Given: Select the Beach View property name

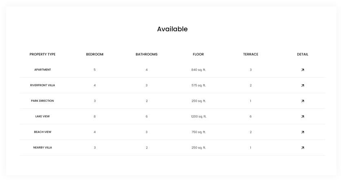Looking at the screenshot, I should click(42, 132).
